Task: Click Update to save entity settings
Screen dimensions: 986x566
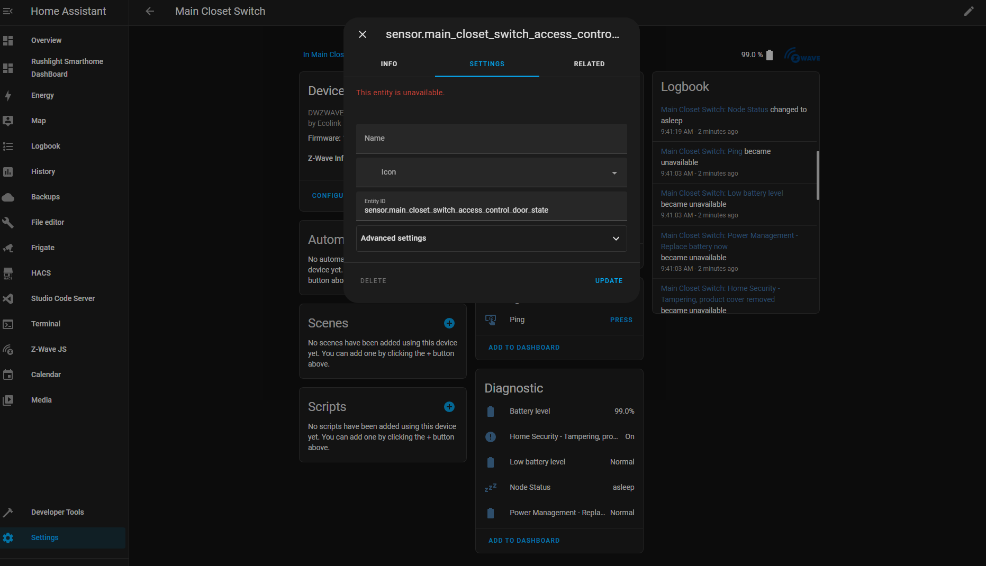Action: [x=609, y=280]
